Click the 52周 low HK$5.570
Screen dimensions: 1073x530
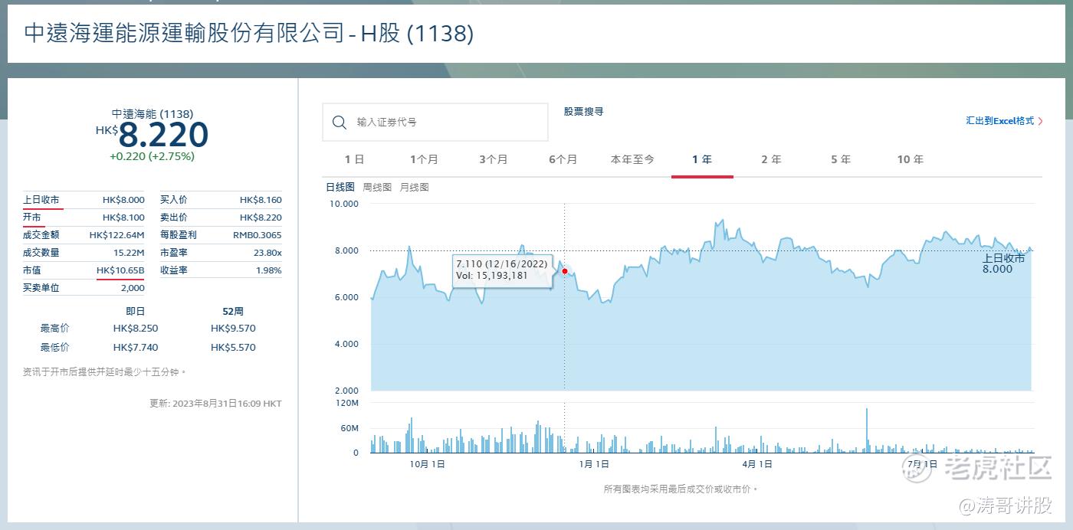tap(233, 348)
